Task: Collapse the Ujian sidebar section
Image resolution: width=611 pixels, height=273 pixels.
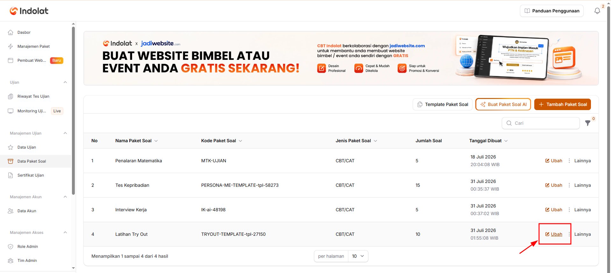Action: 65,82
